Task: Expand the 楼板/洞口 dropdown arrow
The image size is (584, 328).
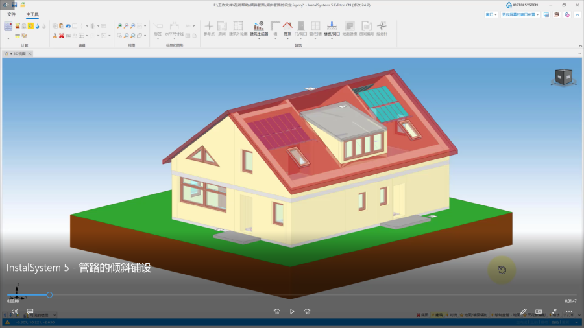Action: (332, 38)
